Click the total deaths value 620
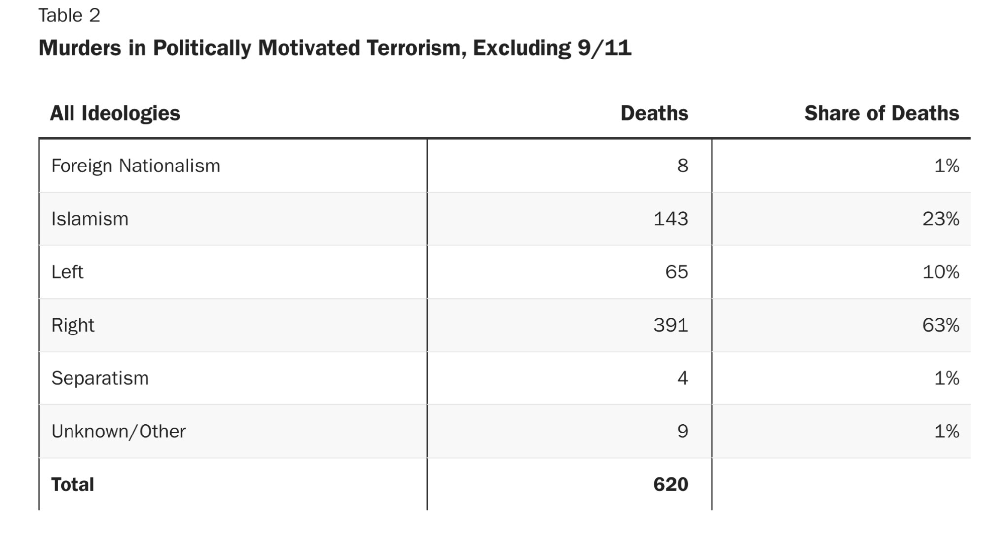The height and width of the screenshot is (535, 1008). click(671, 485)
